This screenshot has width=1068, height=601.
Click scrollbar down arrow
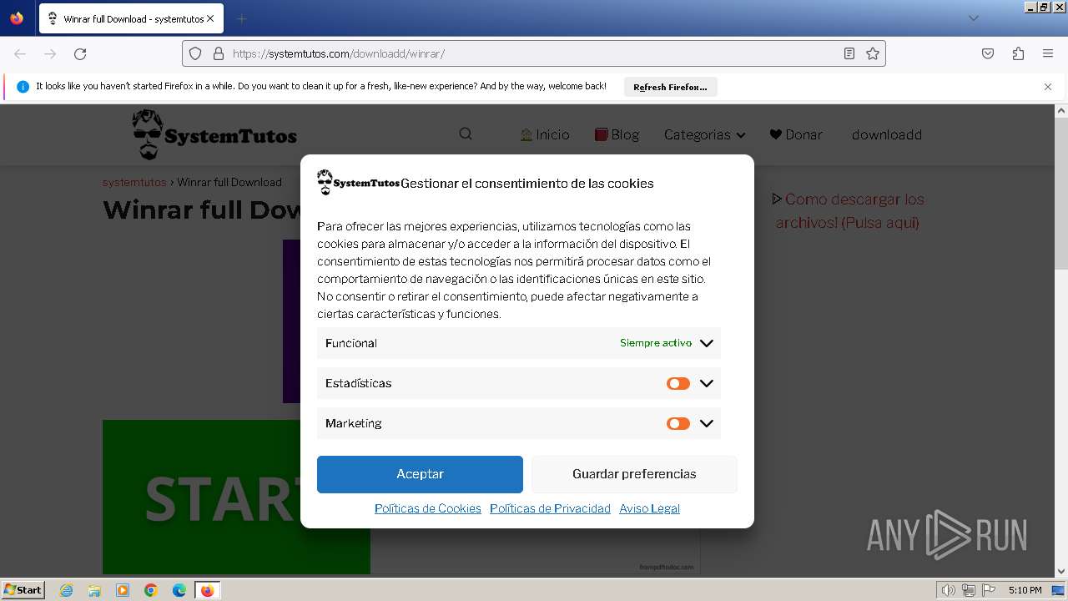tap(1061, 571)
